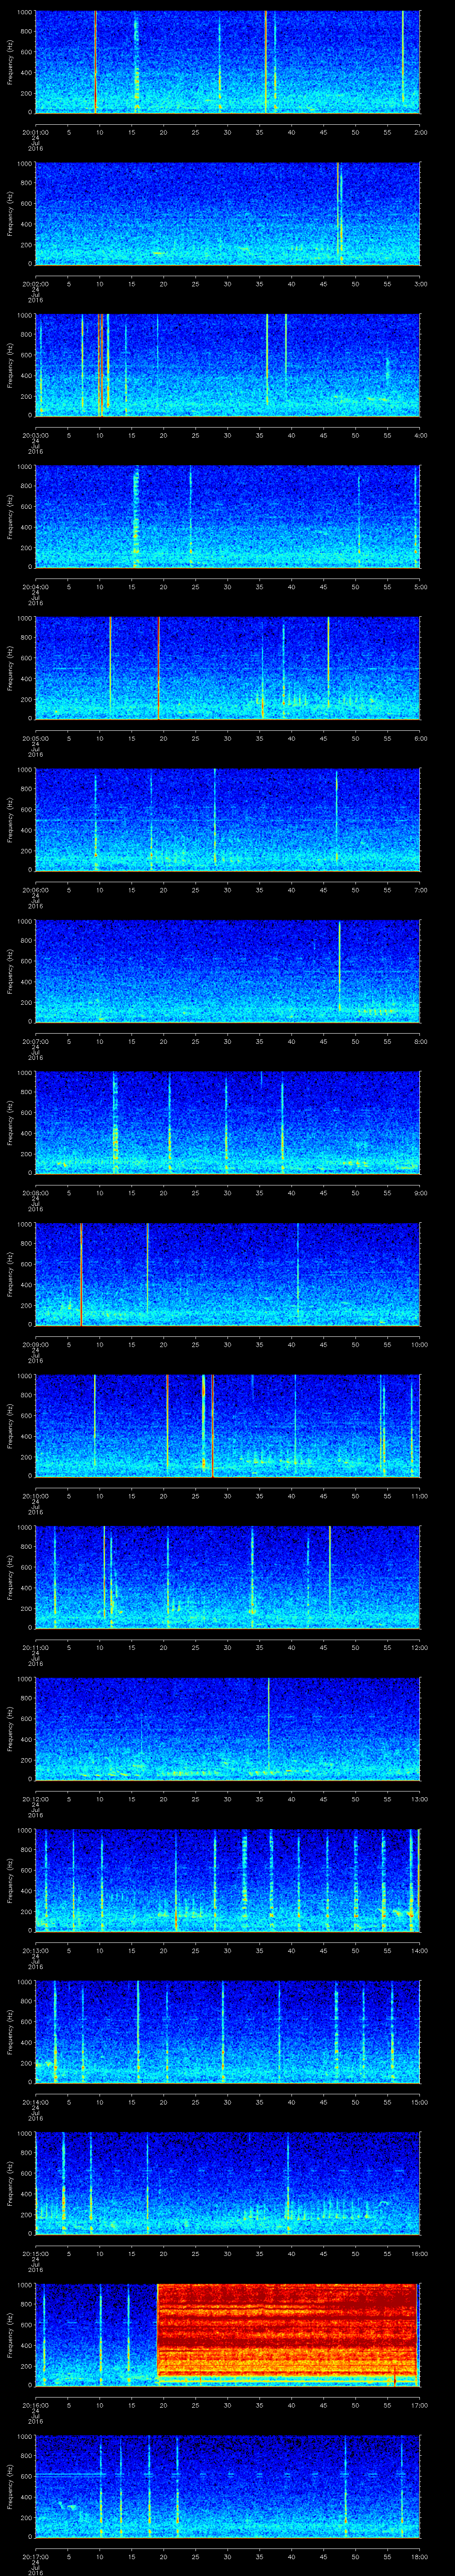Click the "11:00" end time label
Screen dimensions: 455x2576
click(419, 1495)
